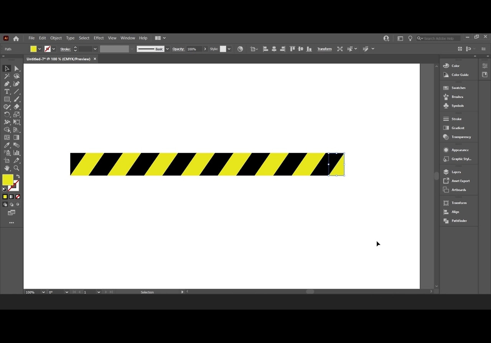The image size is (491, 343).
Task: Click the Transform link in control bar
Action: click(325, 49)
